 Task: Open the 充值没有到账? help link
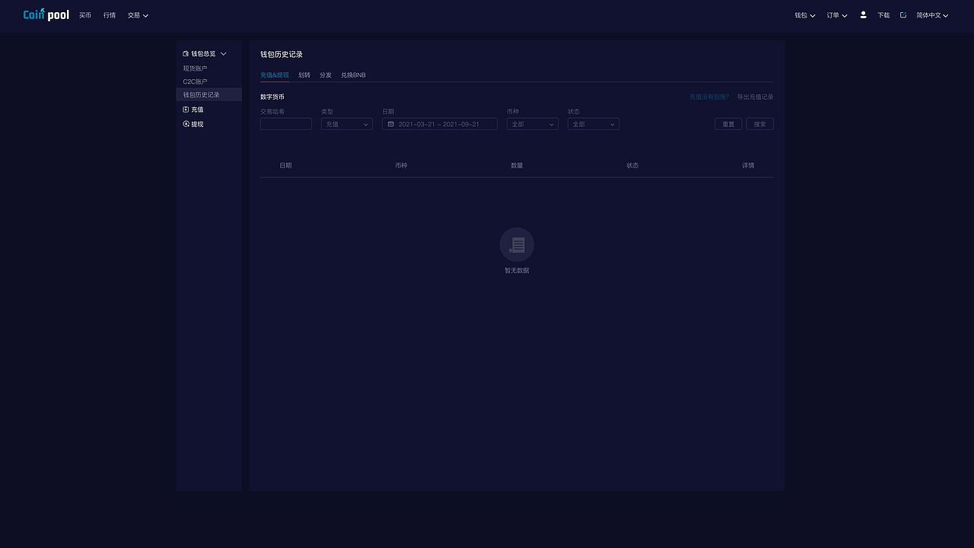(709, 97)
